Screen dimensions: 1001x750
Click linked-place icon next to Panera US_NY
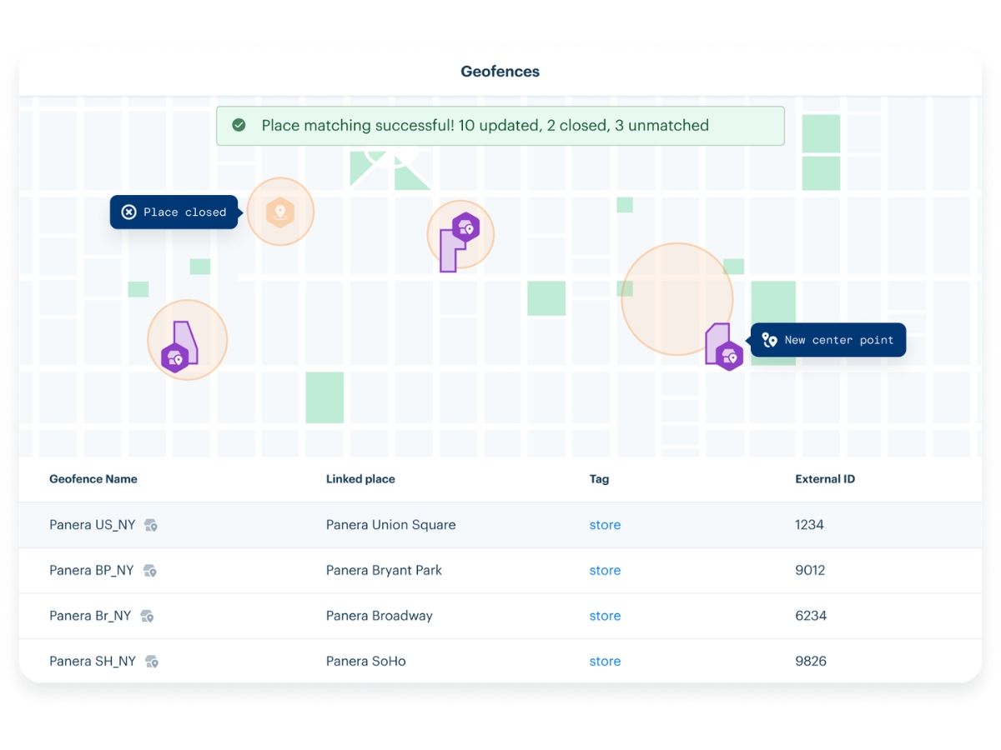click(151, 525)
